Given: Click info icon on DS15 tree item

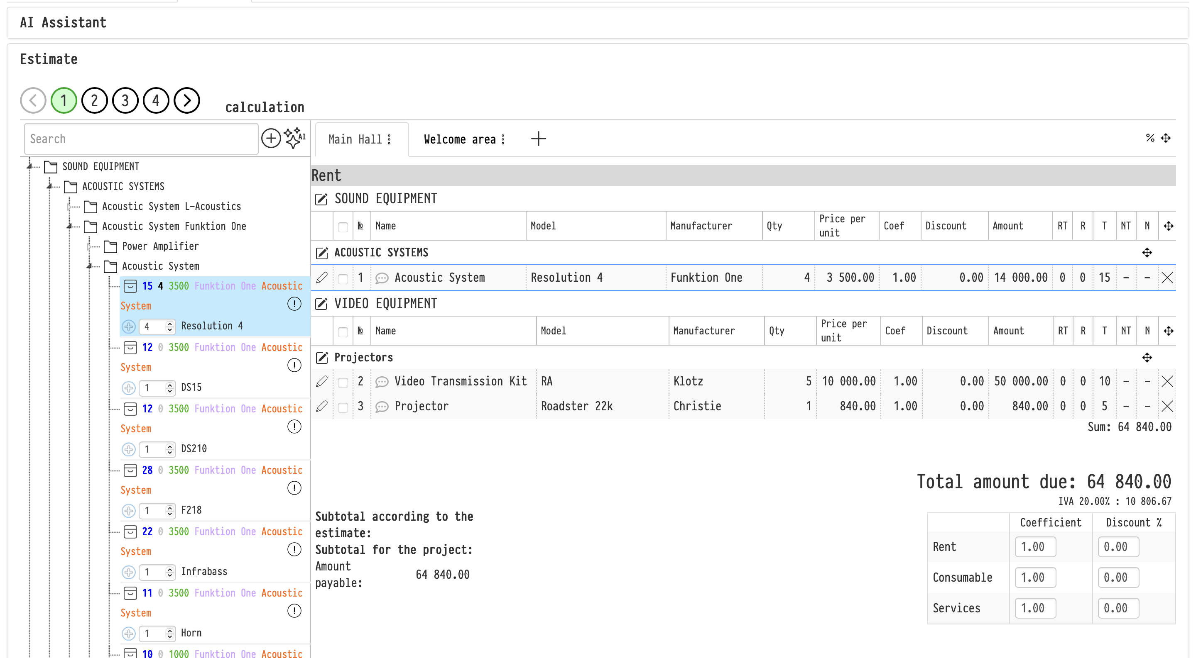Looking at the screenshot, I should (294, 366).
